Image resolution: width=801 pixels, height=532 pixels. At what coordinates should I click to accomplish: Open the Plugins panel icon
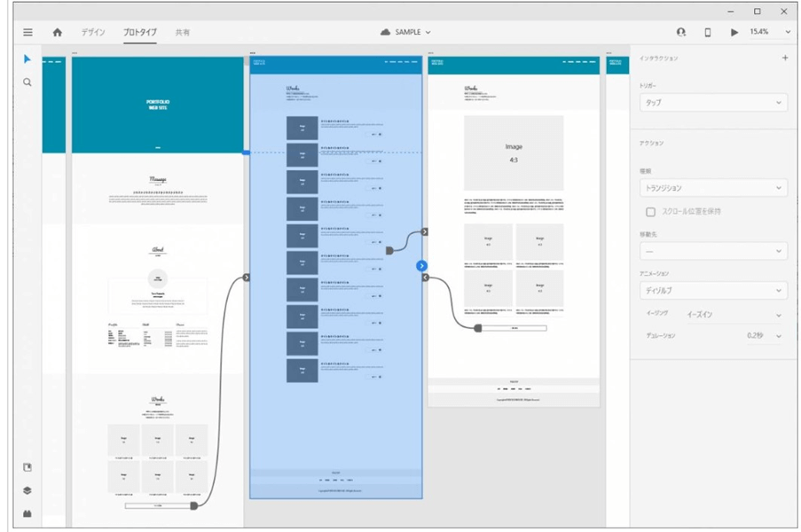coord(27,513)
